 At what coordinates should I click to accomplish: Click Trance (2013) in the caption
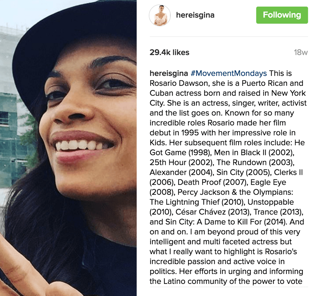click(x=278, y=212)
